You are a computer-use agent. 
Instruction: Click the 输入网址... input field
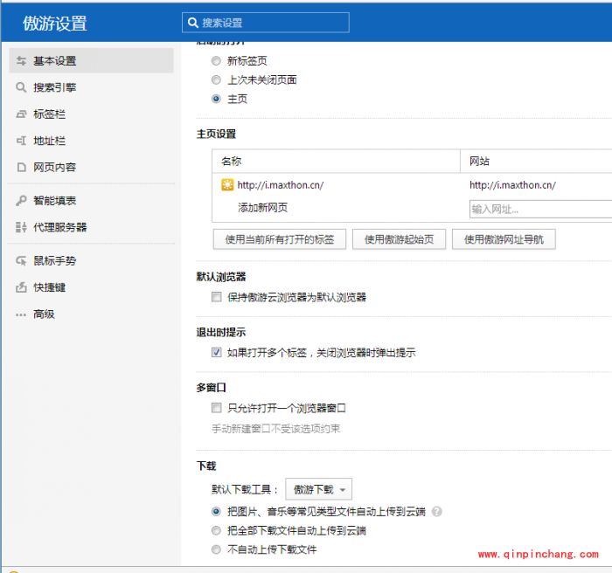(540, 209)
